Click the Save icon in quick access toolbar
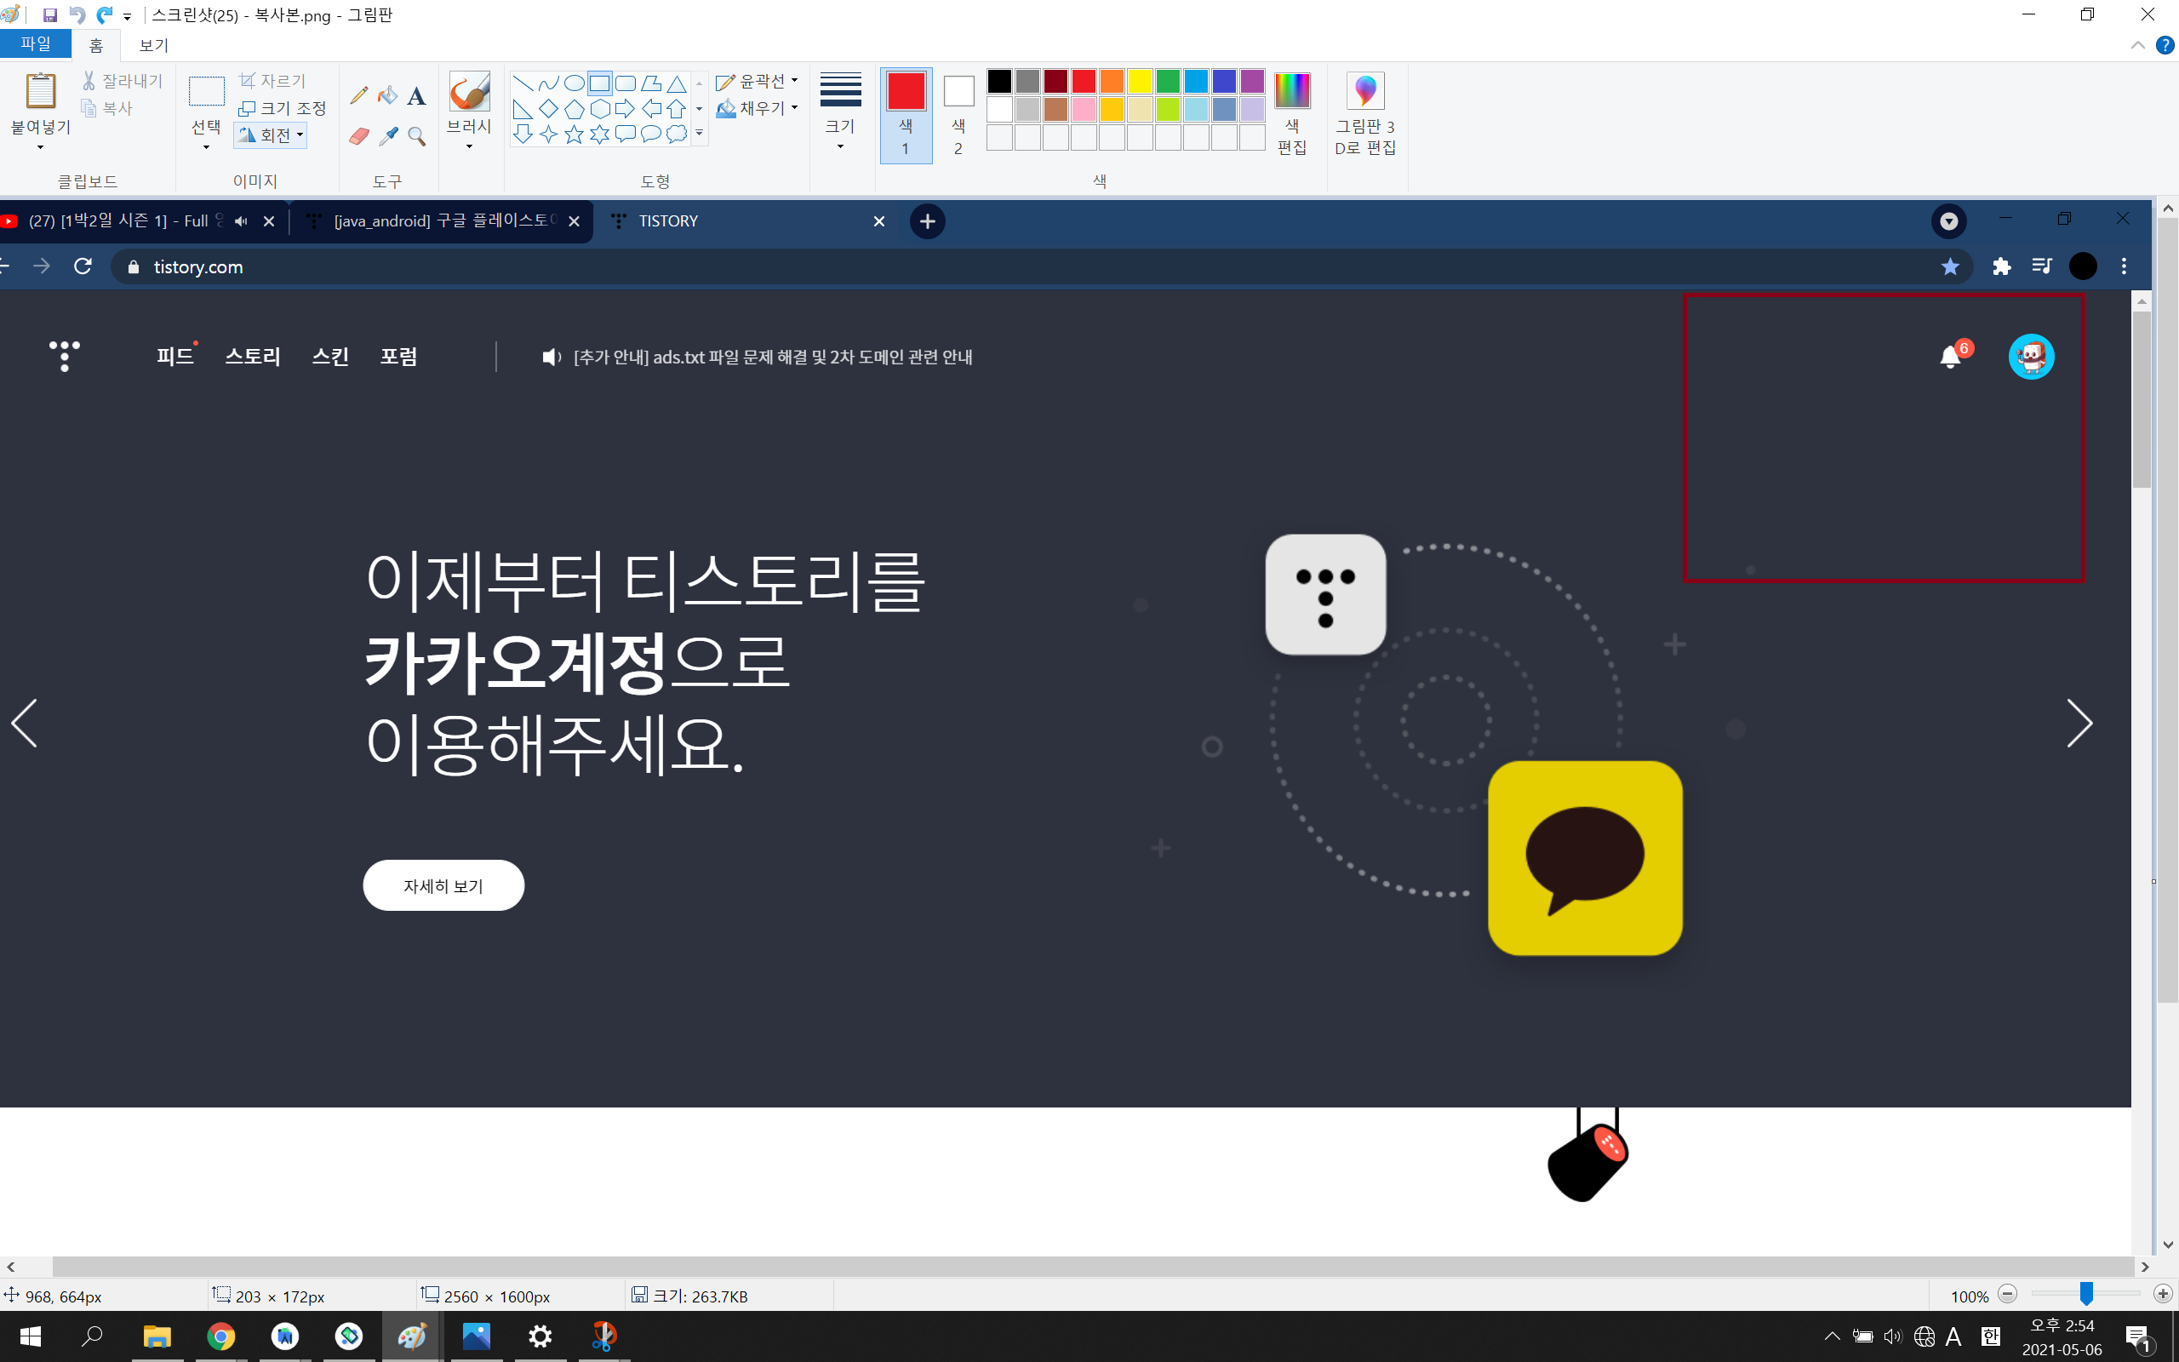The height and width of the screenshot is (1362, 2179). (50, 15)
